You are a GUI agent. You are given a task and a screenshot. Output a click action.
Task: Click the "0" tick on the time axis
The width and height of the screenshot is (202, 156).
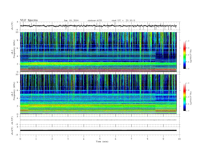(20, 139)
